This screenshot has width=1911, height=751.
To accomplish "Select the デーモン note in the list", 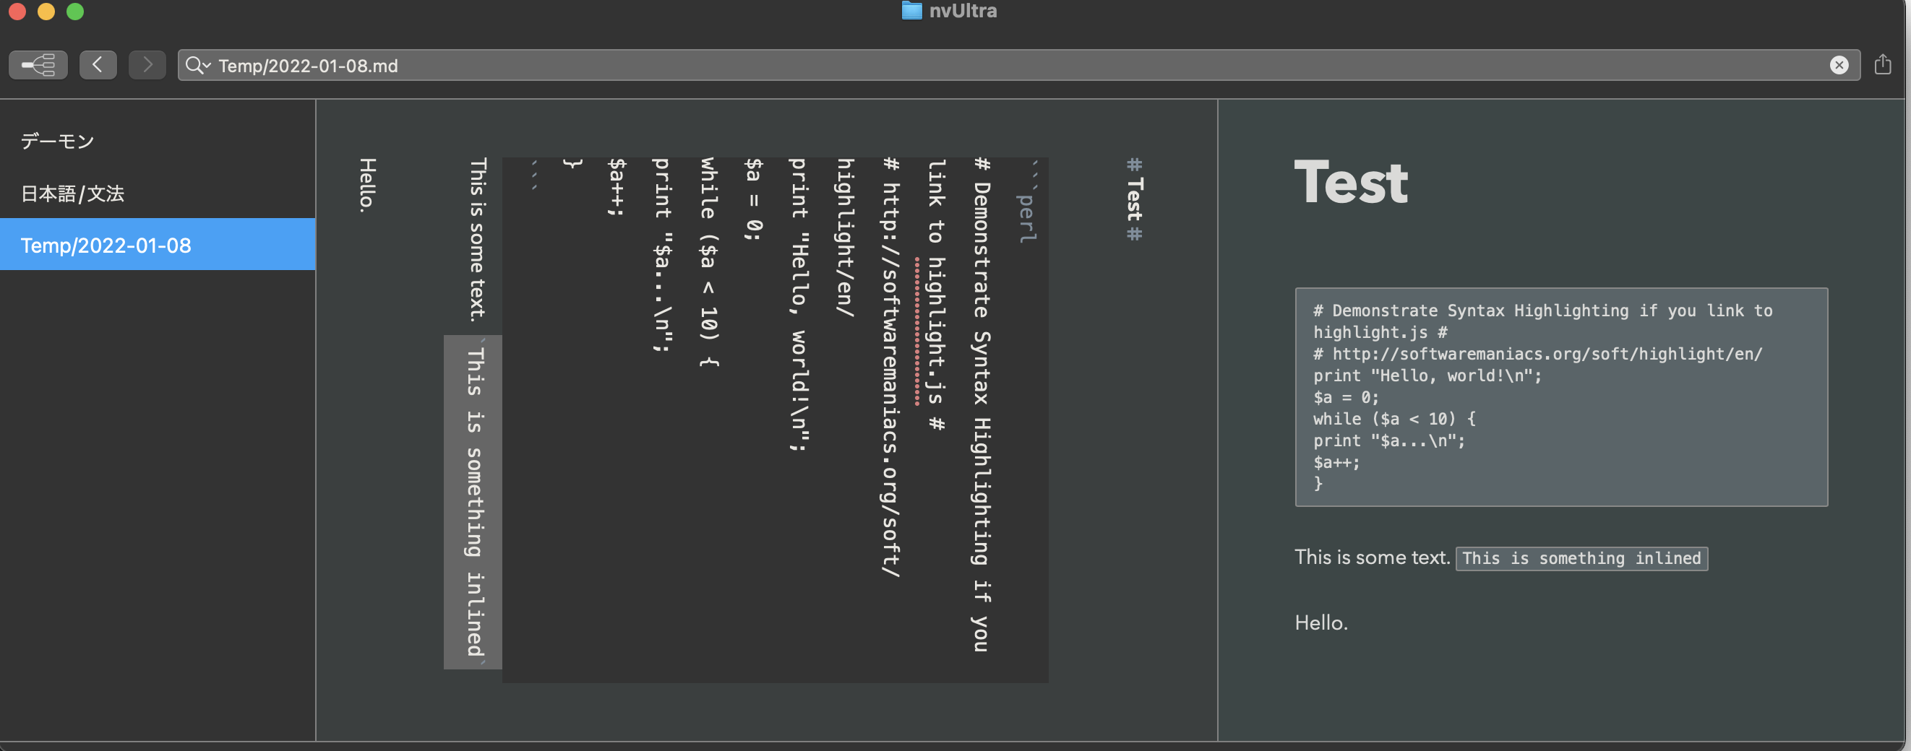I will pos(58,141).
